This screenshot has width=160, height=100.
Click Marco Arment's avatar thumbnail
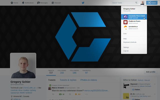[50, 88]
